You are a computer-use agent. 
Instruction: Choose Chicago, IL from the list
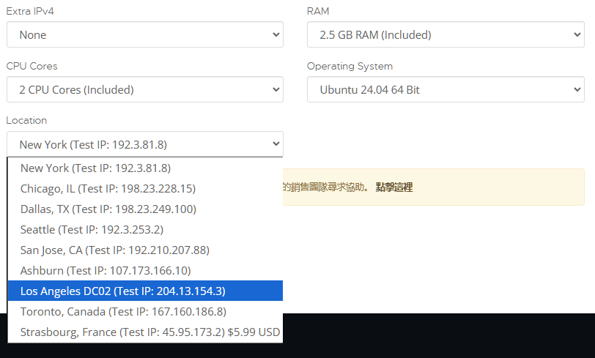(108, 188)
